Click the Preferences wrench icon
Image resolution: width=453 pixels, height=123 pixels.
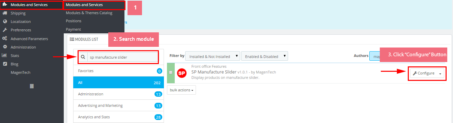(5, 30)
